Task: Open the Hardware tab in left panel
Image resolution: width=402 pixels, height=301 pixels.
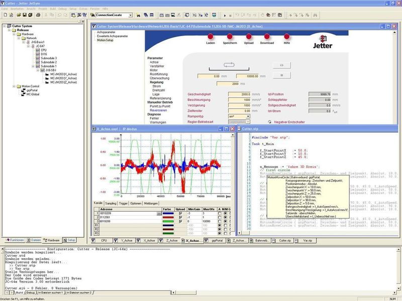Action: coord(52,240)
